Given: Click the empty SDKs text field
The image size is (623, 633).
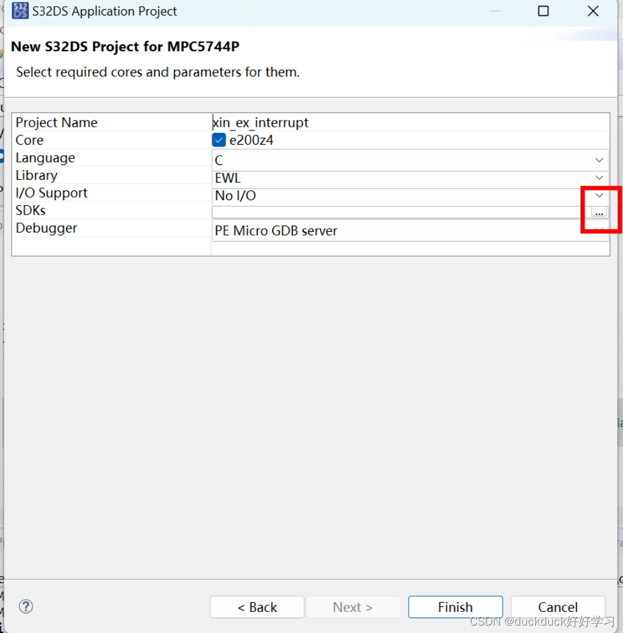Looking at the screenshot, I should [x=401, y=212].
